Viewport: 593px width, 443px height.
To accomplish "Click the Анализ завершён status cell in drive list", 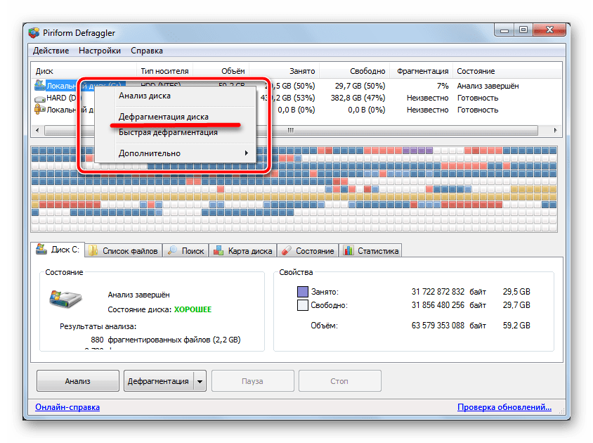I will [x=488, y=86].
